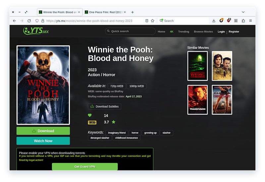This screenshot has width=265, height=182.
Task: Open the Candy Land similar movie poster
Action: (x=222, y=100)
